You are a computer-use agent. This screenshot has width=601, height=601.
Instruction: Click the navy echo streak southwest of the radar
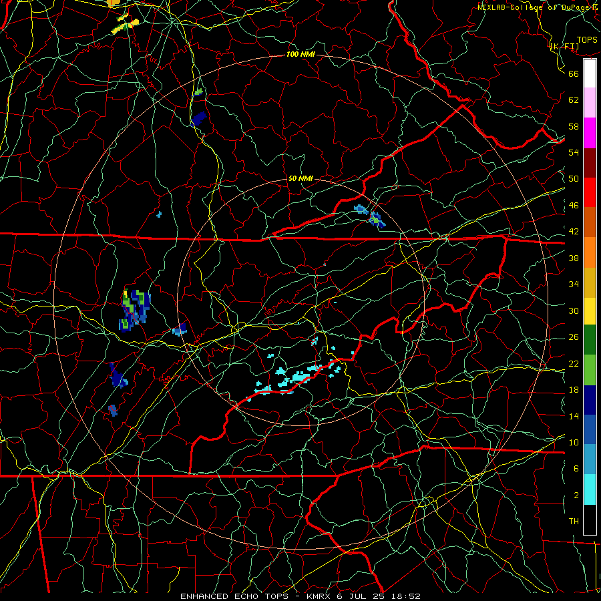click(118, 376)
